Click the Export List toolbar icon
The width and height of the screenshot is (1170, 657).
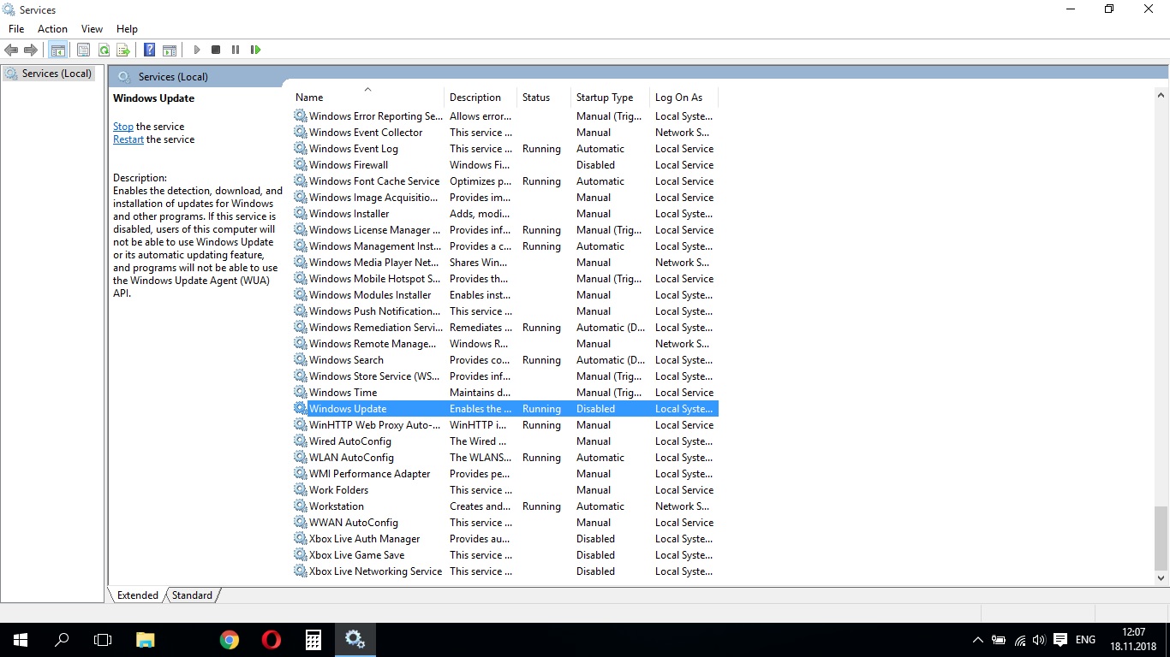click(123, 50)
